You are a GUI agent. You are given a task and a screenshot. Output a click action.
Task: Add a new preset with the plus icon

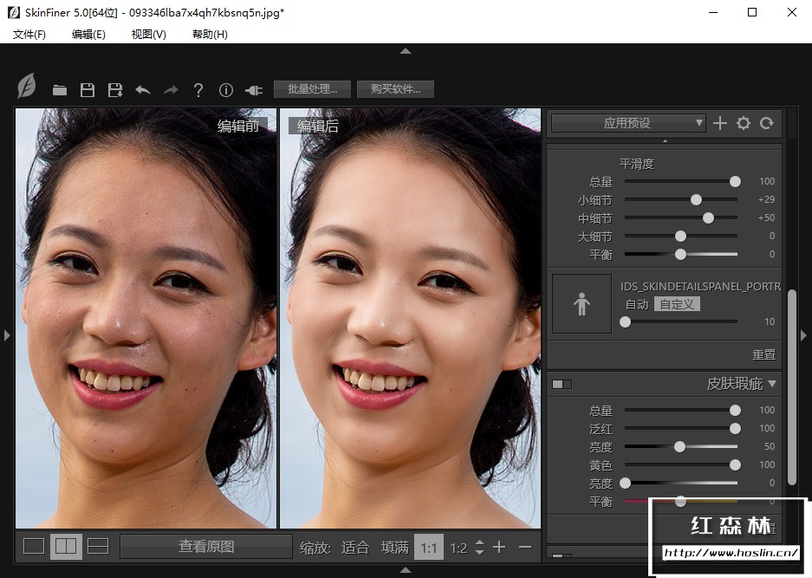[x=720, y=124]
